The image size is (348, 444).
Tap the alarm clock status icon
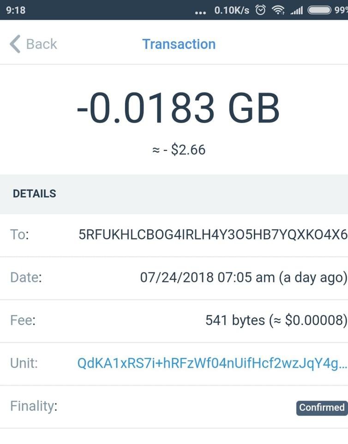point(261,10)
